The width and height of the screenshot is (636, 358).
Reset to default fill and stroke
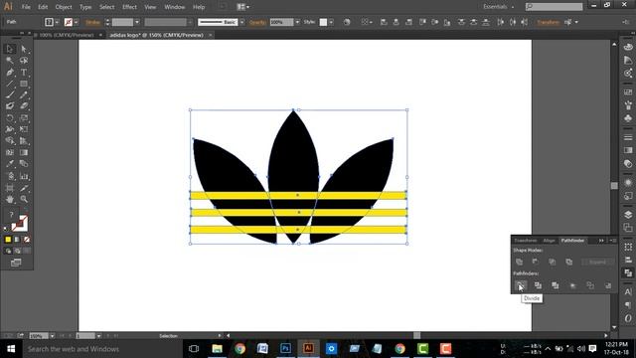[6, 229]
